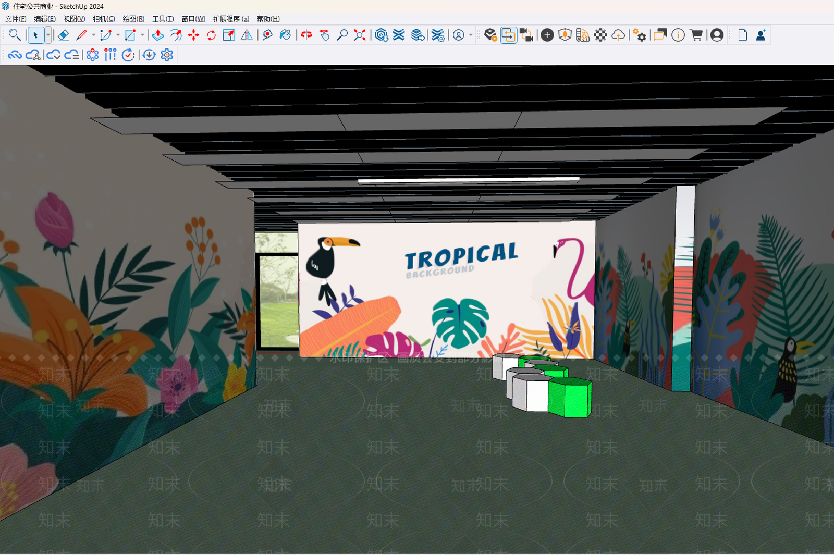Toggle the V-Ray interactive render sync button
This screenshot has width=834, height=555.
508,35
